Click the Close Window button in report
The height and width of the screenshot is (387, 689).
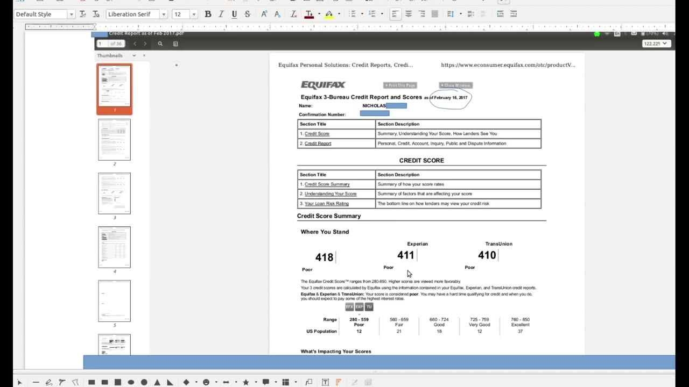455,85
